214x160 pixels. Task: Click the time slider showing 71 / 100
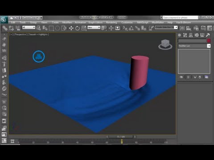click(121, 136)
